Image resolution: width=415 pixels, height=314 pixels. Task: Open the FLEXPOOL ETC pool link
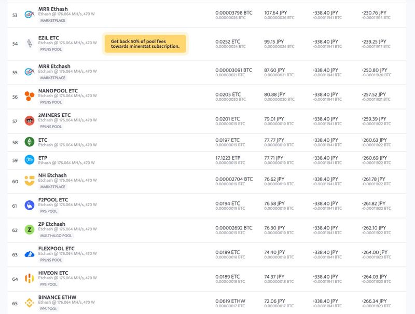coord(56,249)
